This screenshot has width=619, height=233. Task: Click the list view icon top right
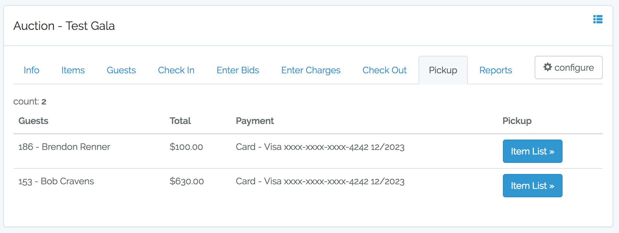click(x=598, y=19)
